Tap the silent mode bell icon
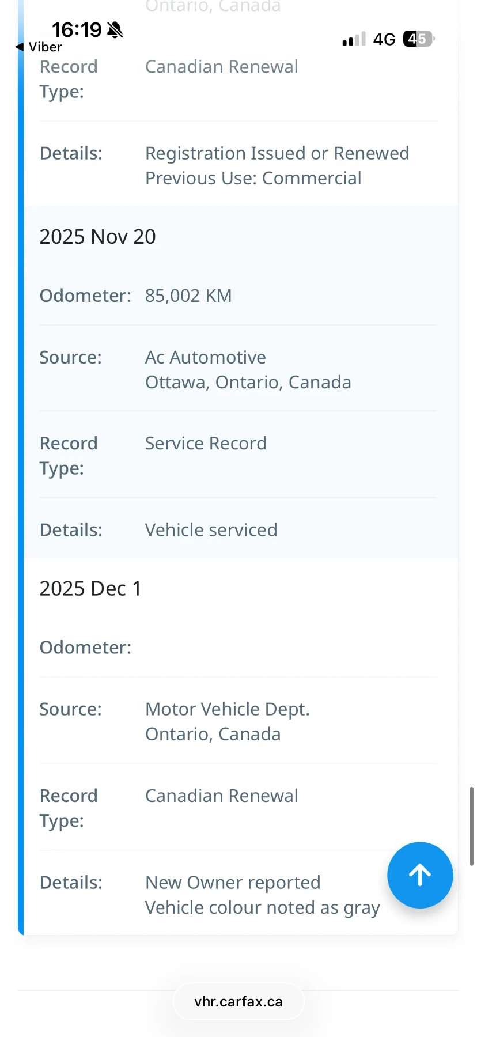Viewport: 477px width, 1037px height. tap(115, 29)
